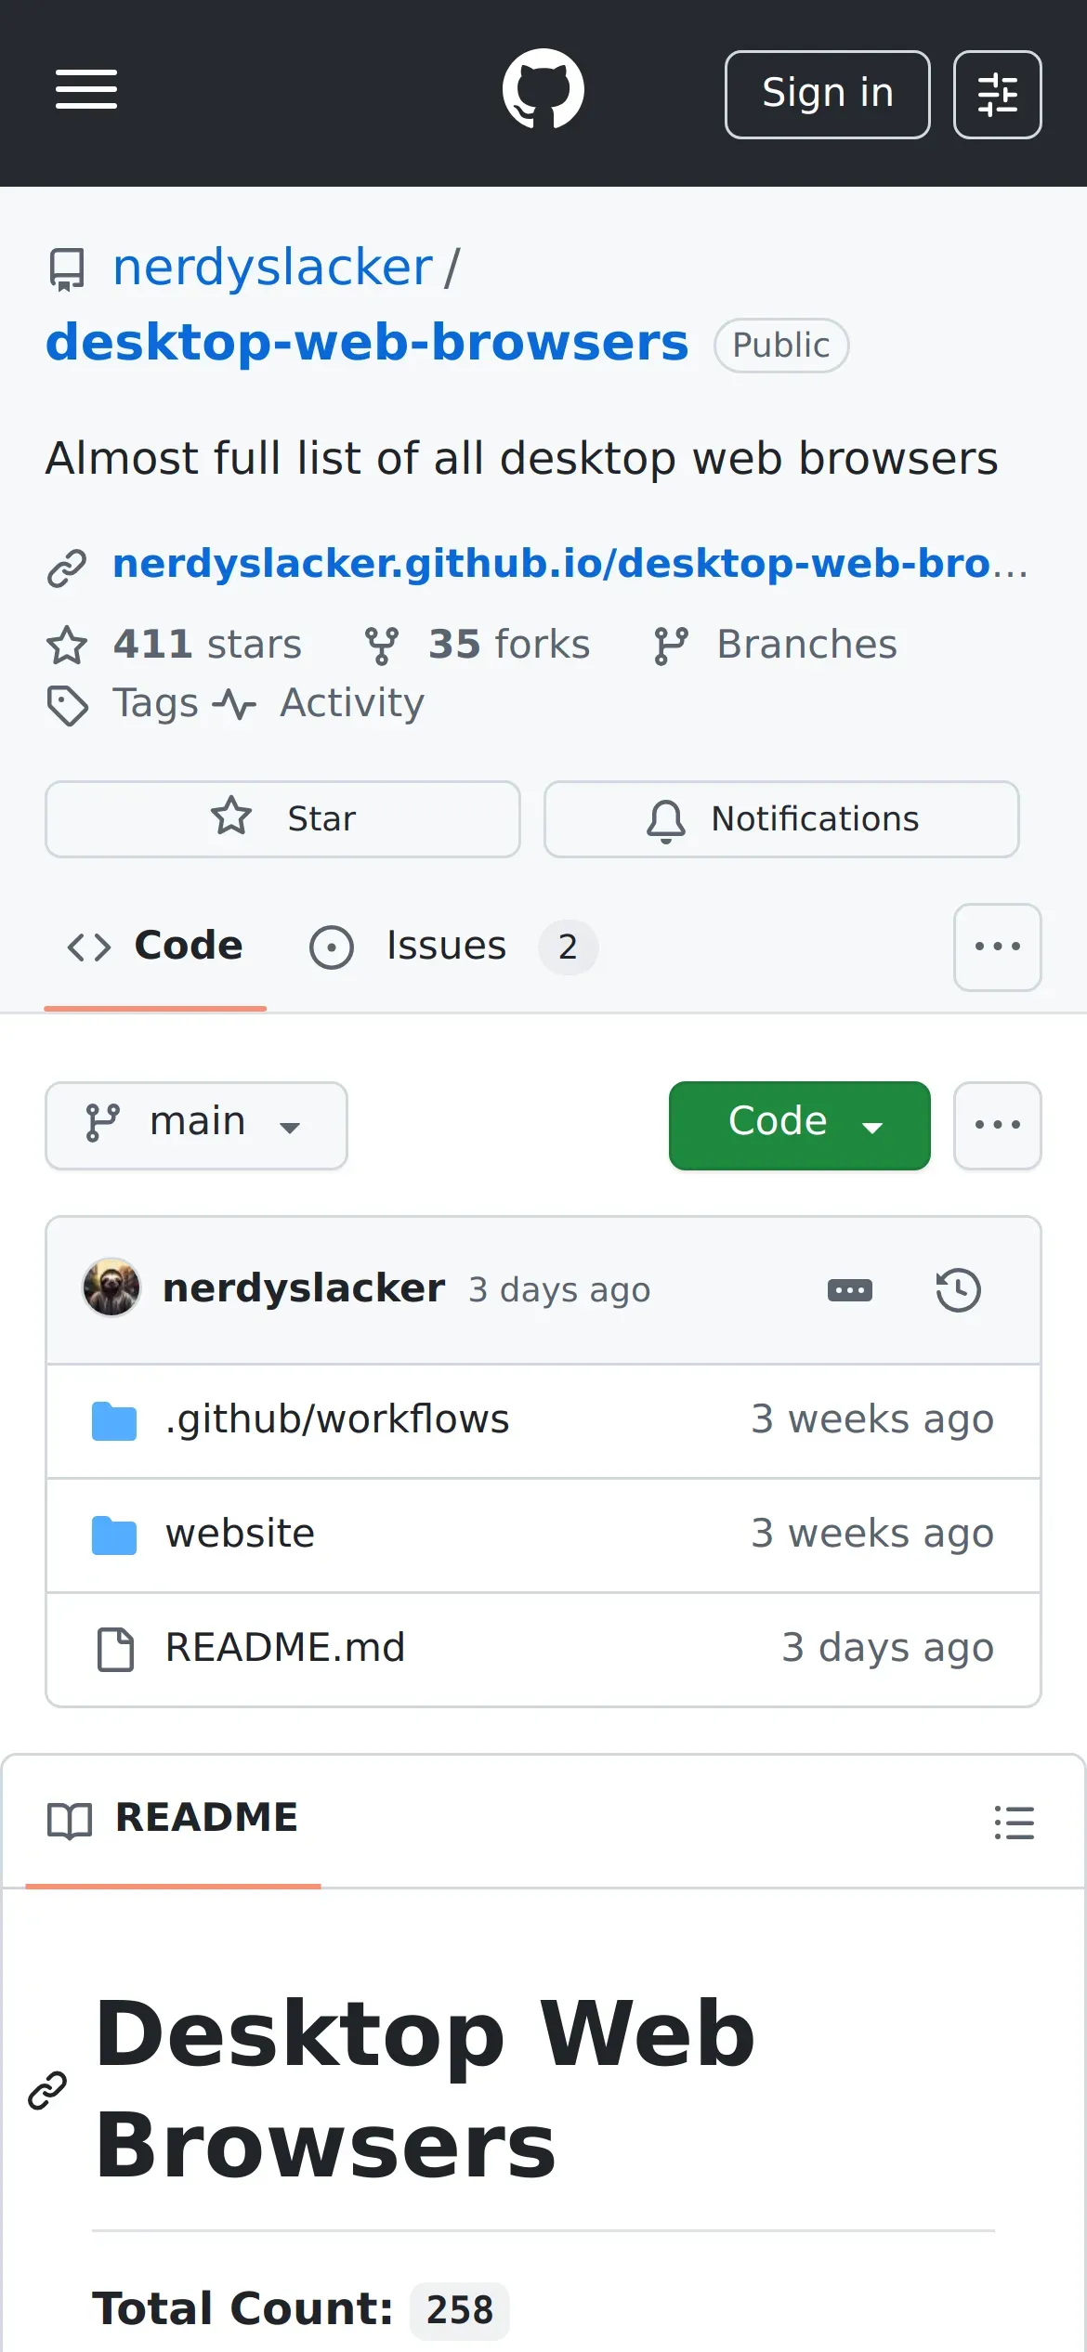Open README outline list icon
This screenshot has width=1087, height=2352.
click(x=1015, y=1823)
